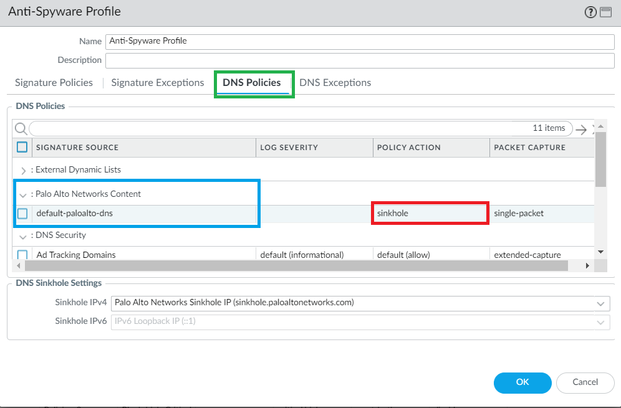Switch to the Signature Policies tab
This screenshot has width=621, height=408.
pyautogui.click(x=54, y=83)
